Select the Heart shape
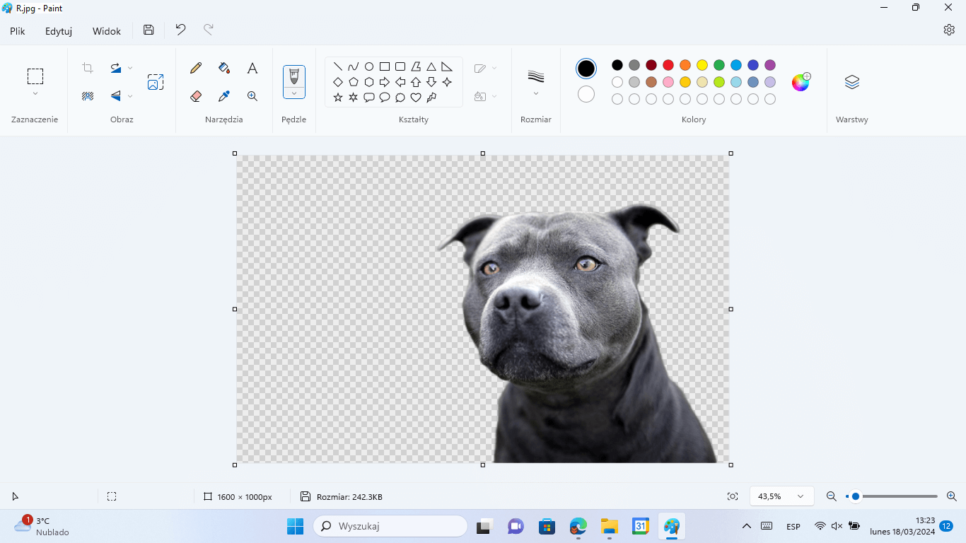This screenshot has height=543, width=966. tap(416, 98)
